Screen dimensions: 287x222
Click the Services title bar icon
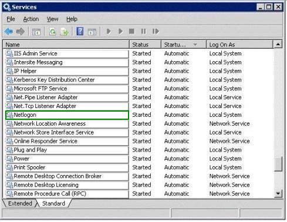[x=7, y=7]
